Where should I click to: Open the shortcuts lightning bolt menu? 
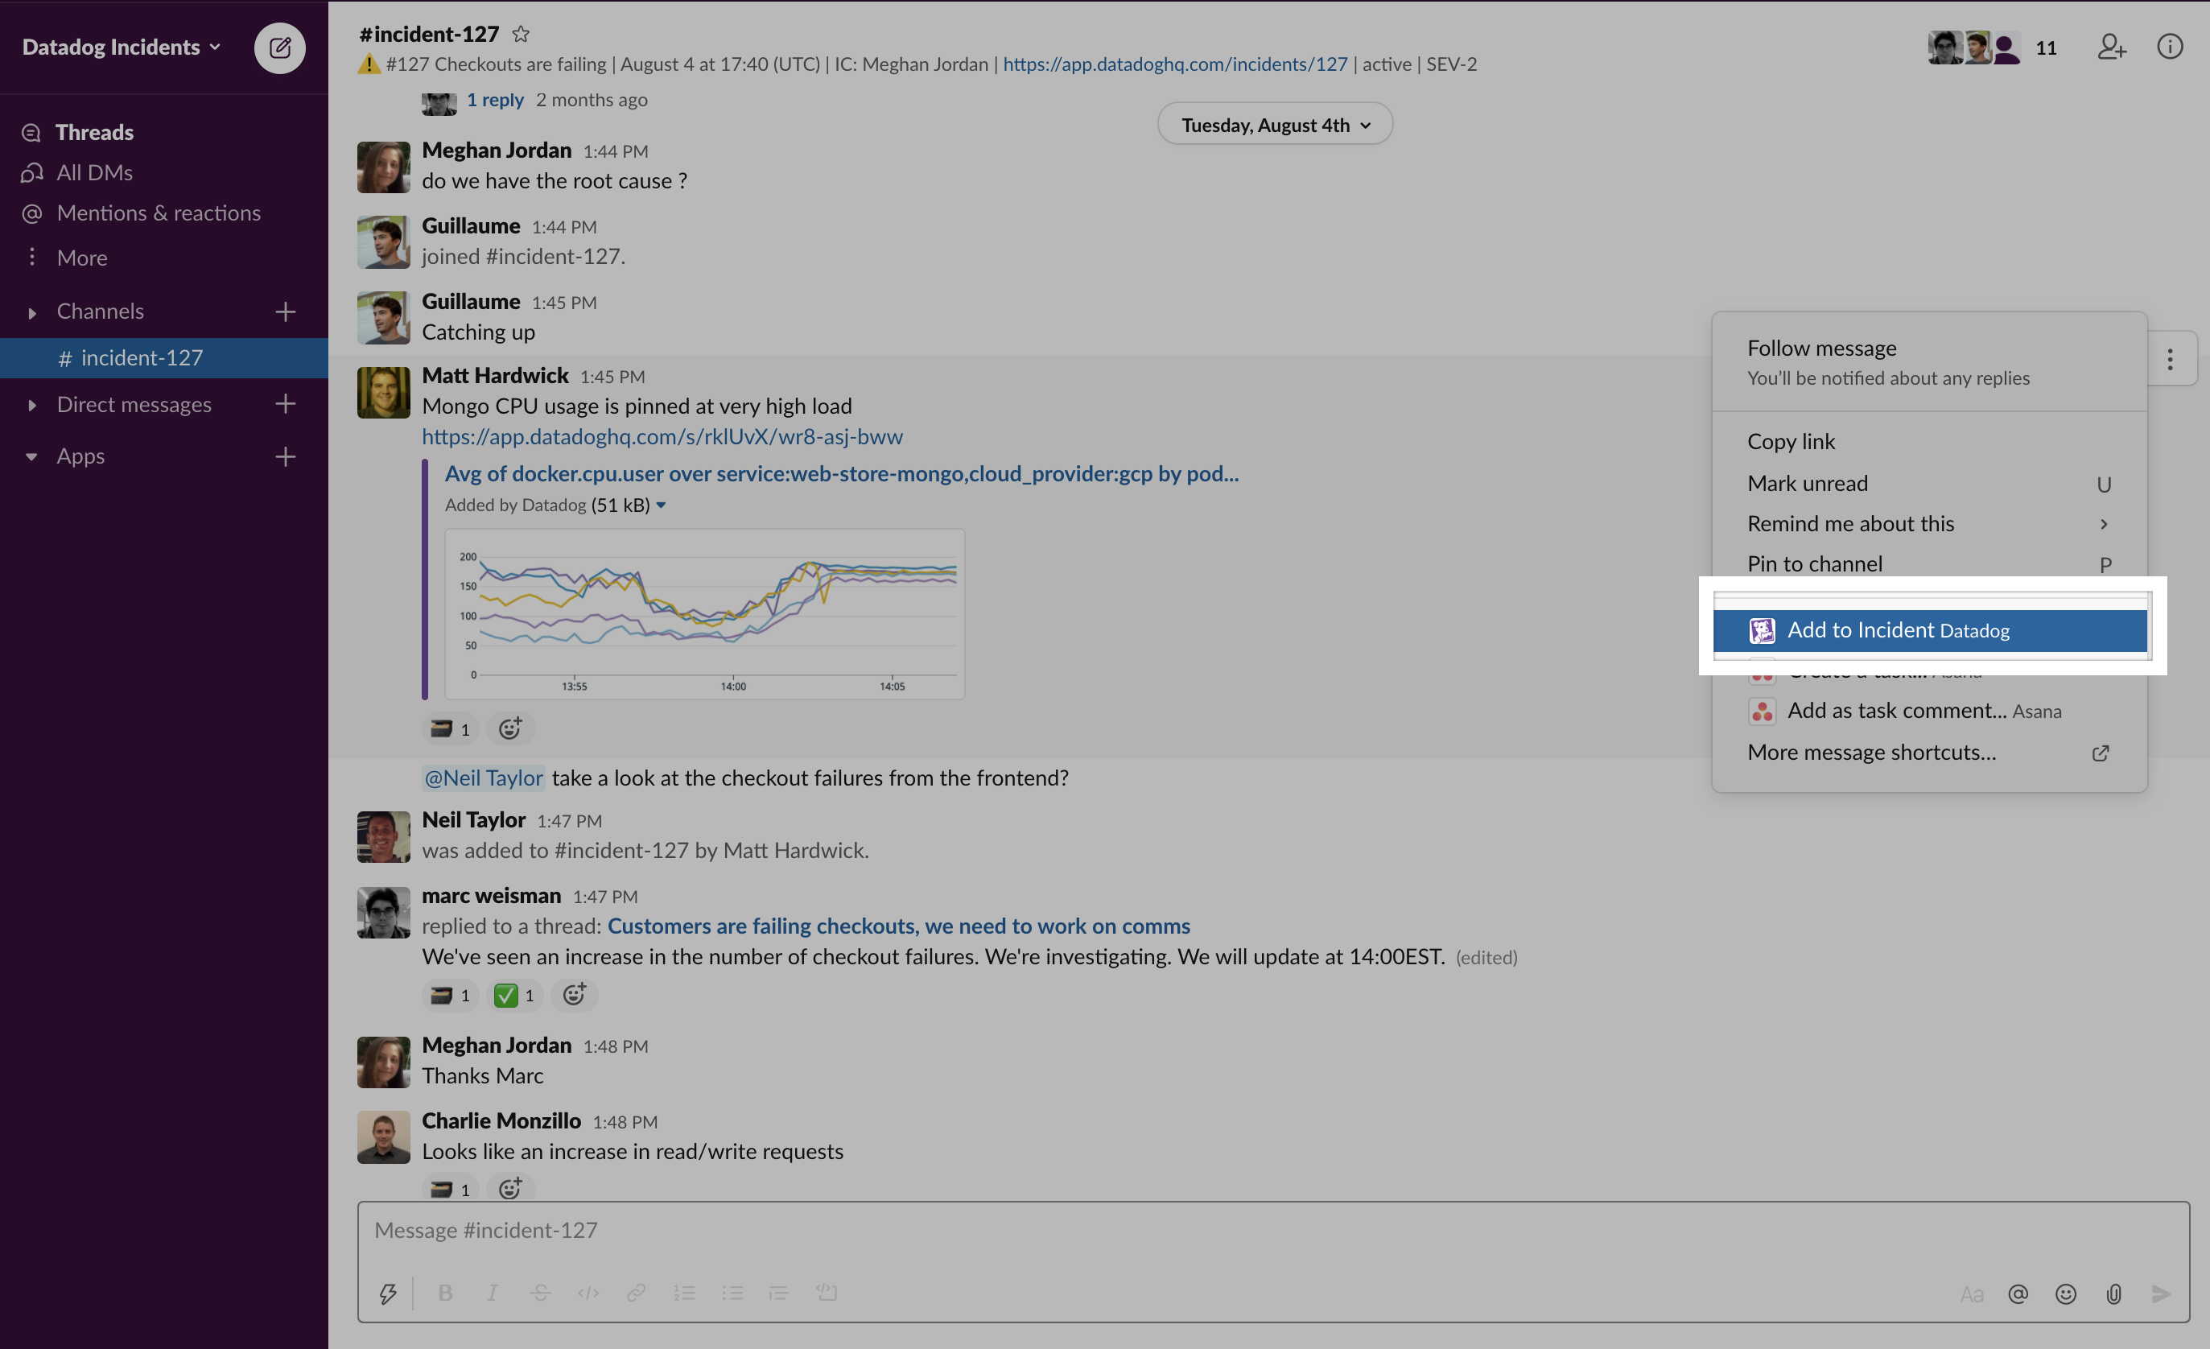point(387,1293)
